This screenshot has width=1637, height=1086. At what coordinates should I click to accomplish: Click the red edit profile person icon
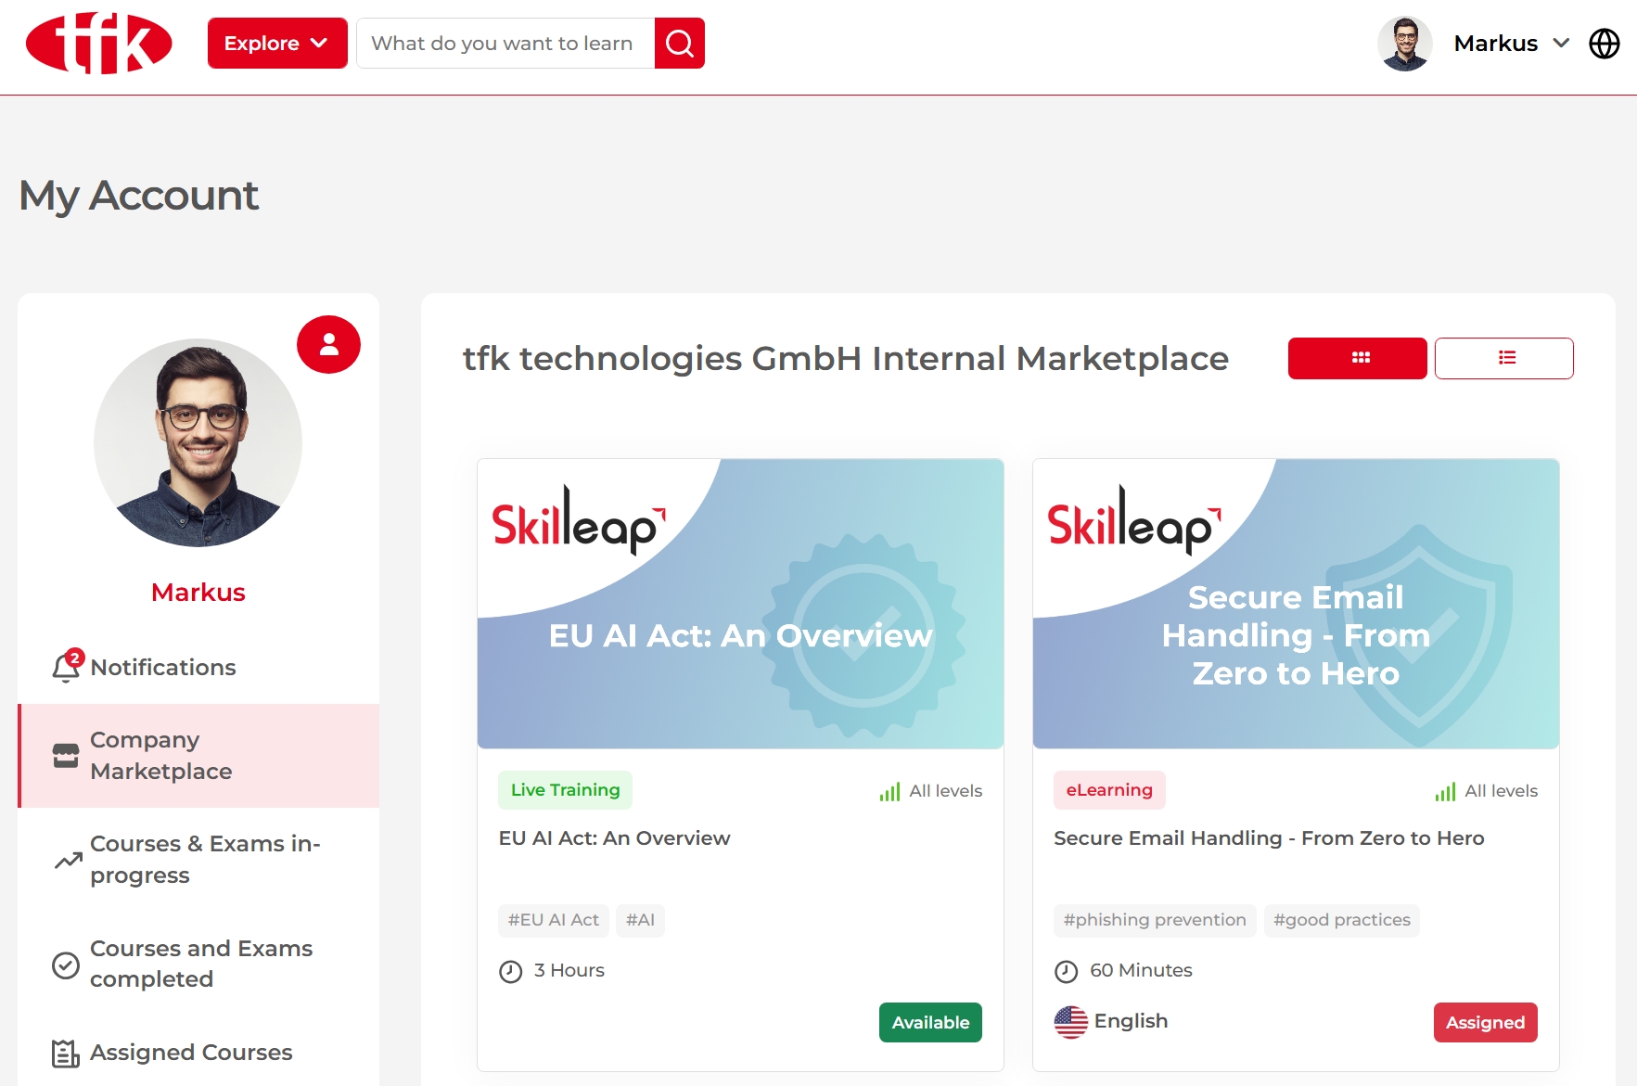click(x=328, y=345)
